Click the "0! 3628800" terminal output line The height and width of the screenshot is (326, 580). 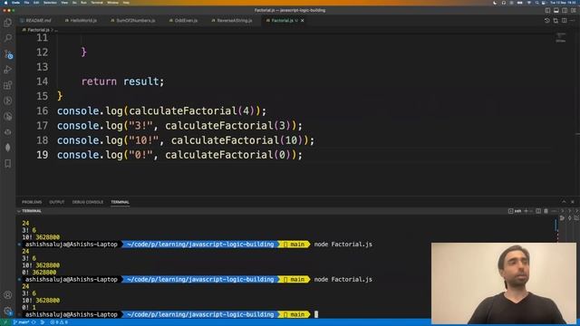click(x=39, y=273)
